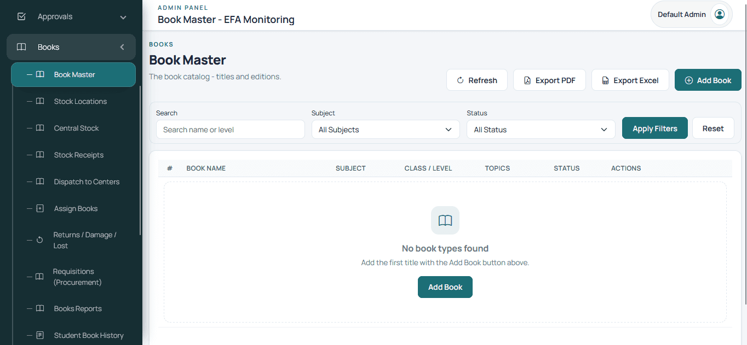This screenshot has height=345, width=747.
Task: Open the Default Admin profile menu
Action: click(x=691, y=14)
